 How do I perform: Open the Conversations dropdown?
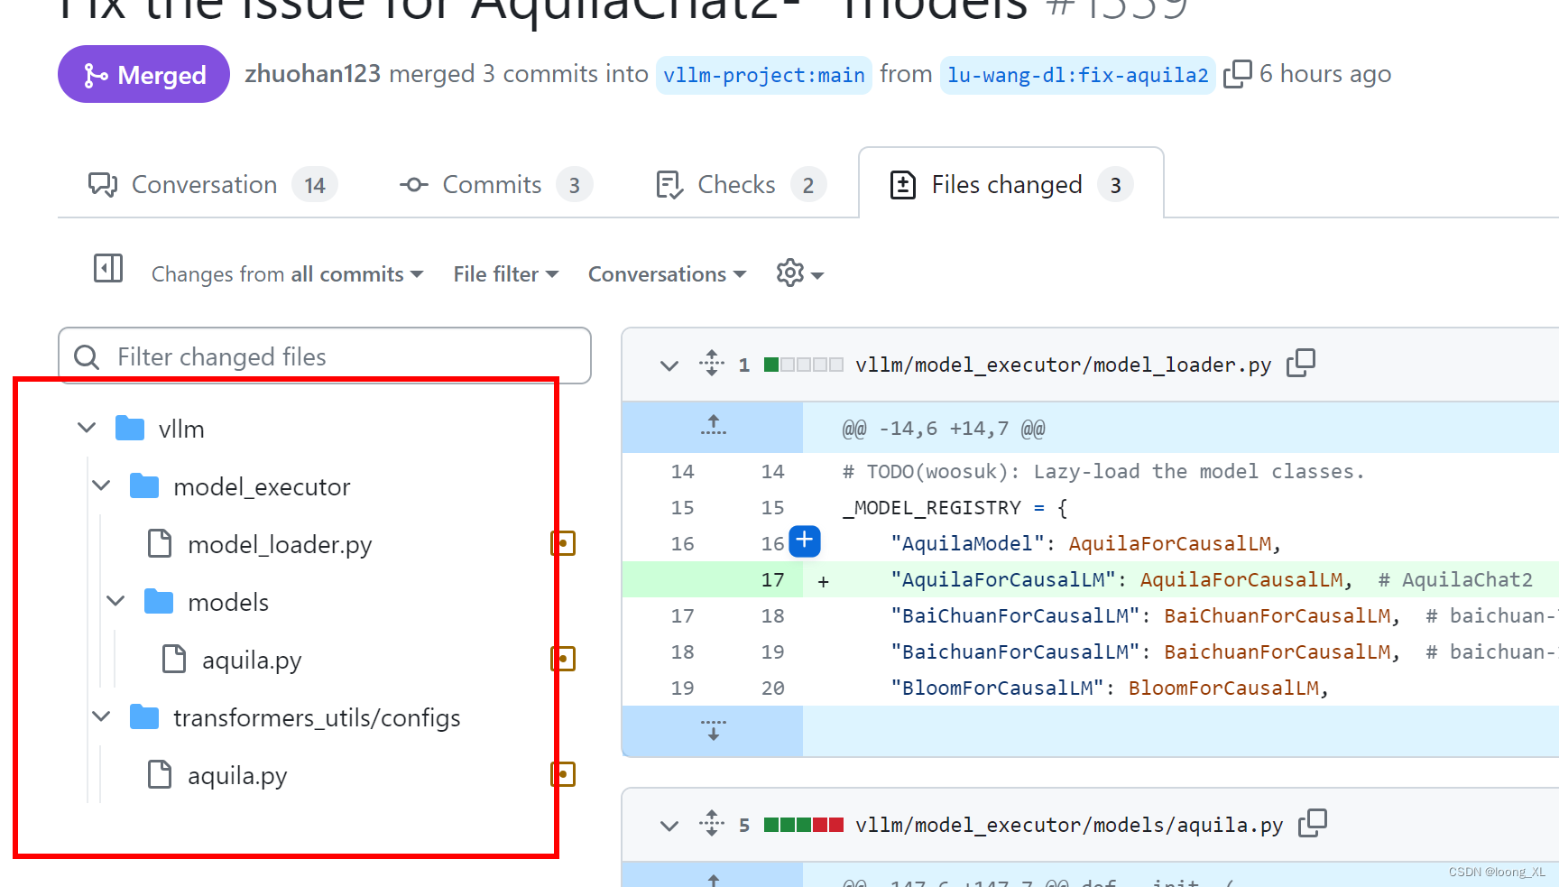pyautogui.click(x=667, y=274)
